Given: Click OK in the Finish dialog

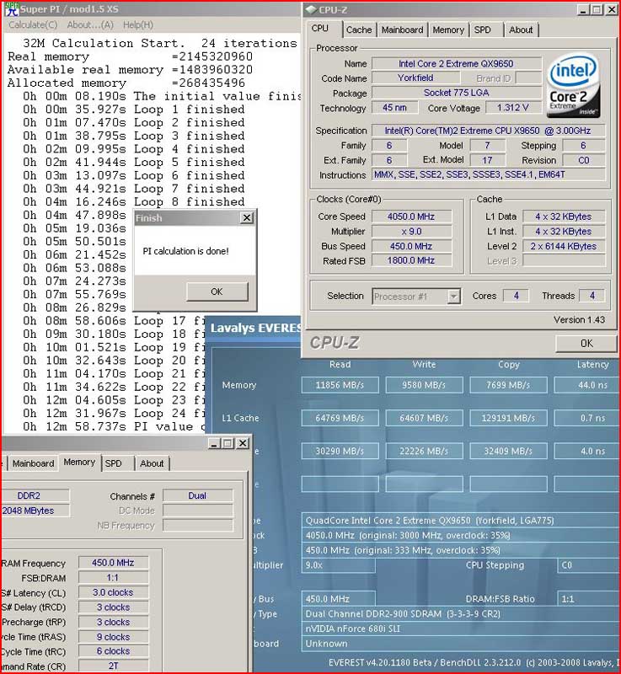Looking at the screenshot, I should pos(217,292).
